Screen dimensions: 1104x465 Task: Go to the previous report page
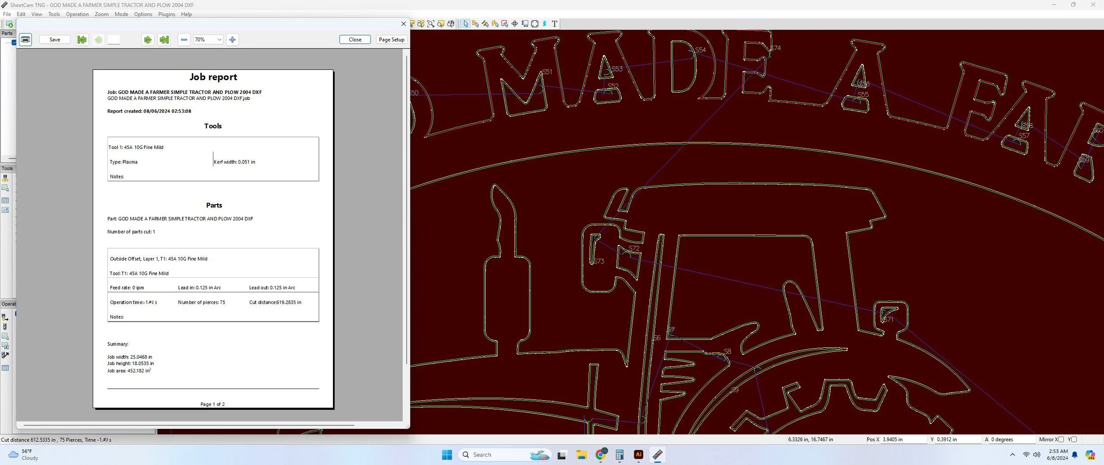click(98, 40)
